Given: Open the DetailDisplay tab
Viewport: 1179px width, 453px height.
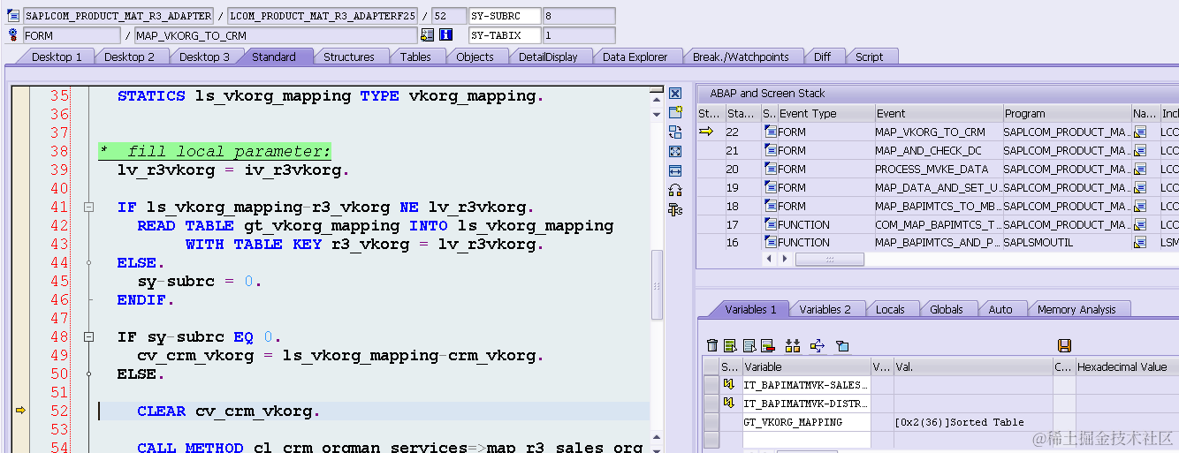Looking at the screenshot, I should tap(548, 57).
